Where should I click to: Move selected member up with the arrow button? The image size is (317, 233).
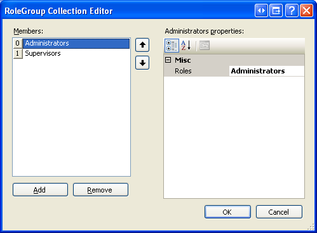tap(142, 45)
